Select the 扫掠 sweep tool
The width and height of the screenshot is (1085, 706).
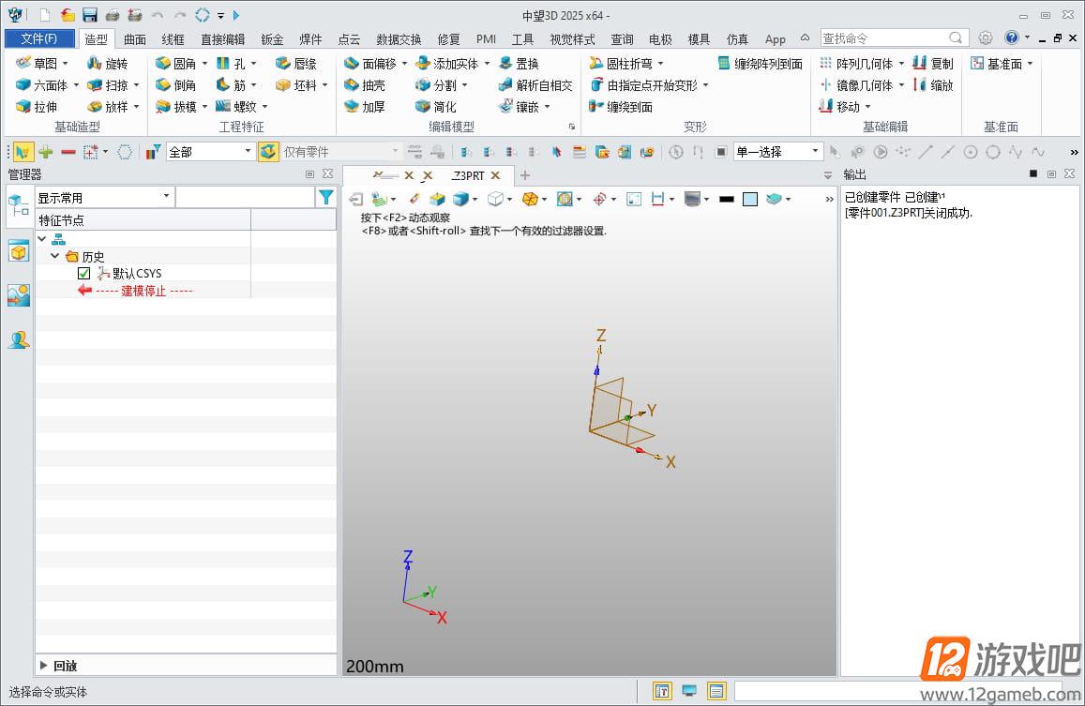point(107,85)
